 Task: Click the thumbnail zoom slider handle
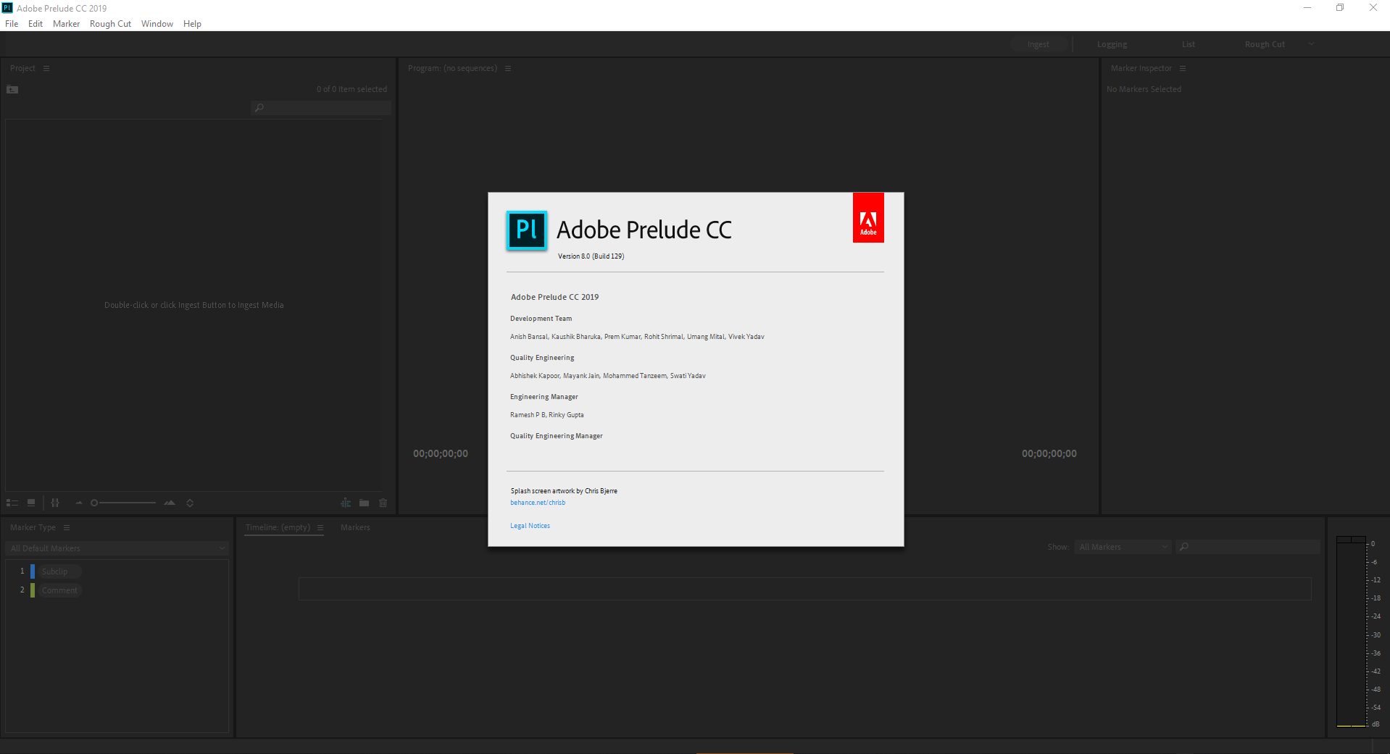click(x=94, y=503)
